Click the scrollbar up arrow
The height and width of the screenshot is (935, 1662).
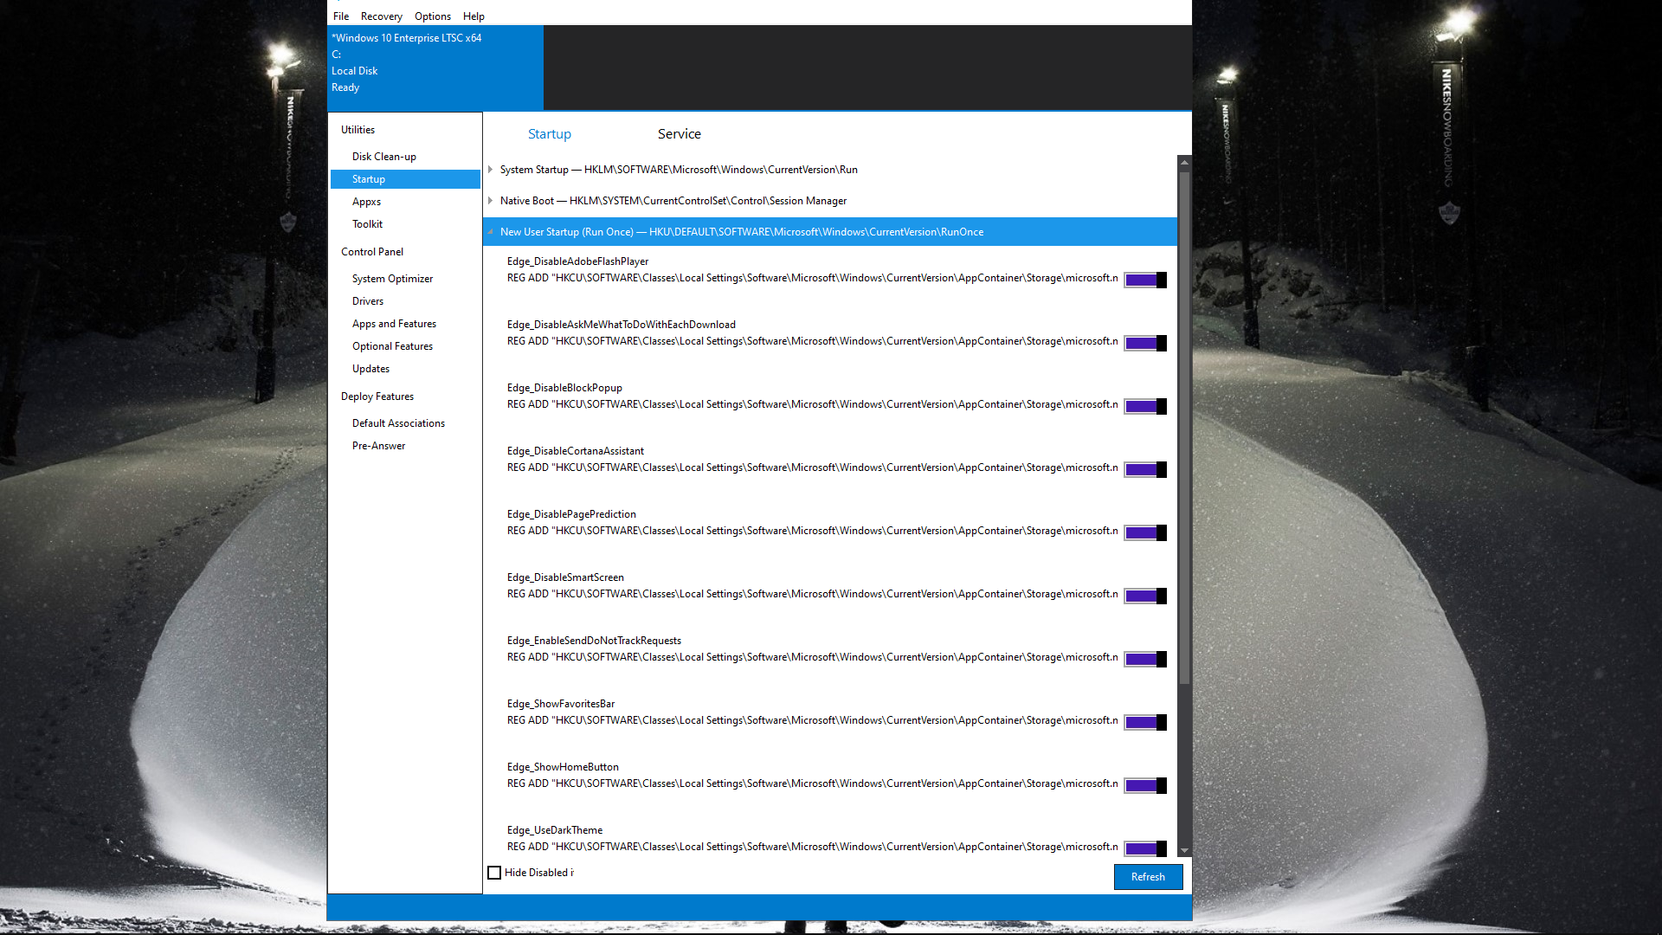[x=1184, y=163]
